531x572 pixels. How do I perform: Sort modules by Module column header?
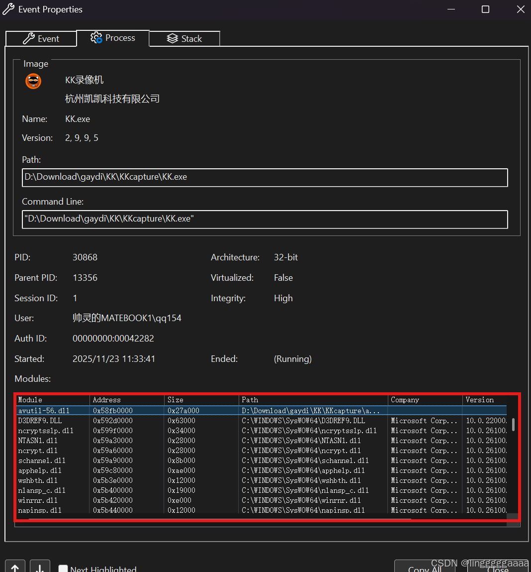(x=53, y=400)
